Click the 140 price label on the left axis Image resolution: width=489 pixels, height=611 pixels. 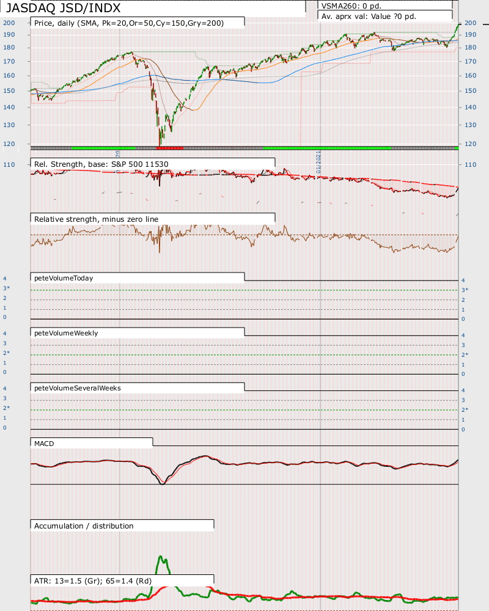click(9, 107)
